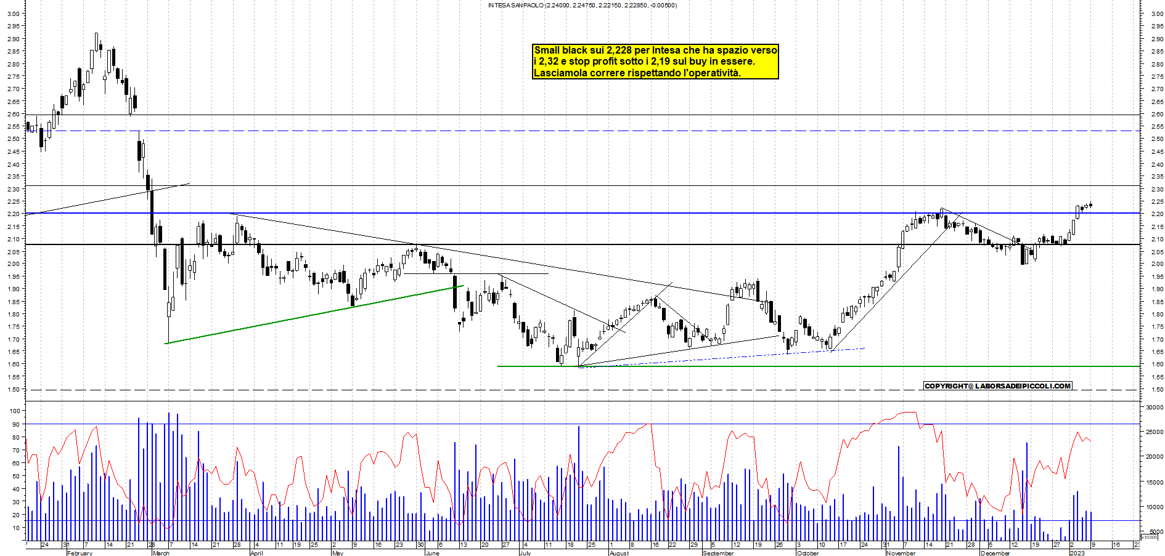Viewport: 1165px width, 556px height.
Task: Click the '20000' volume scale label
Action: 1155,457
